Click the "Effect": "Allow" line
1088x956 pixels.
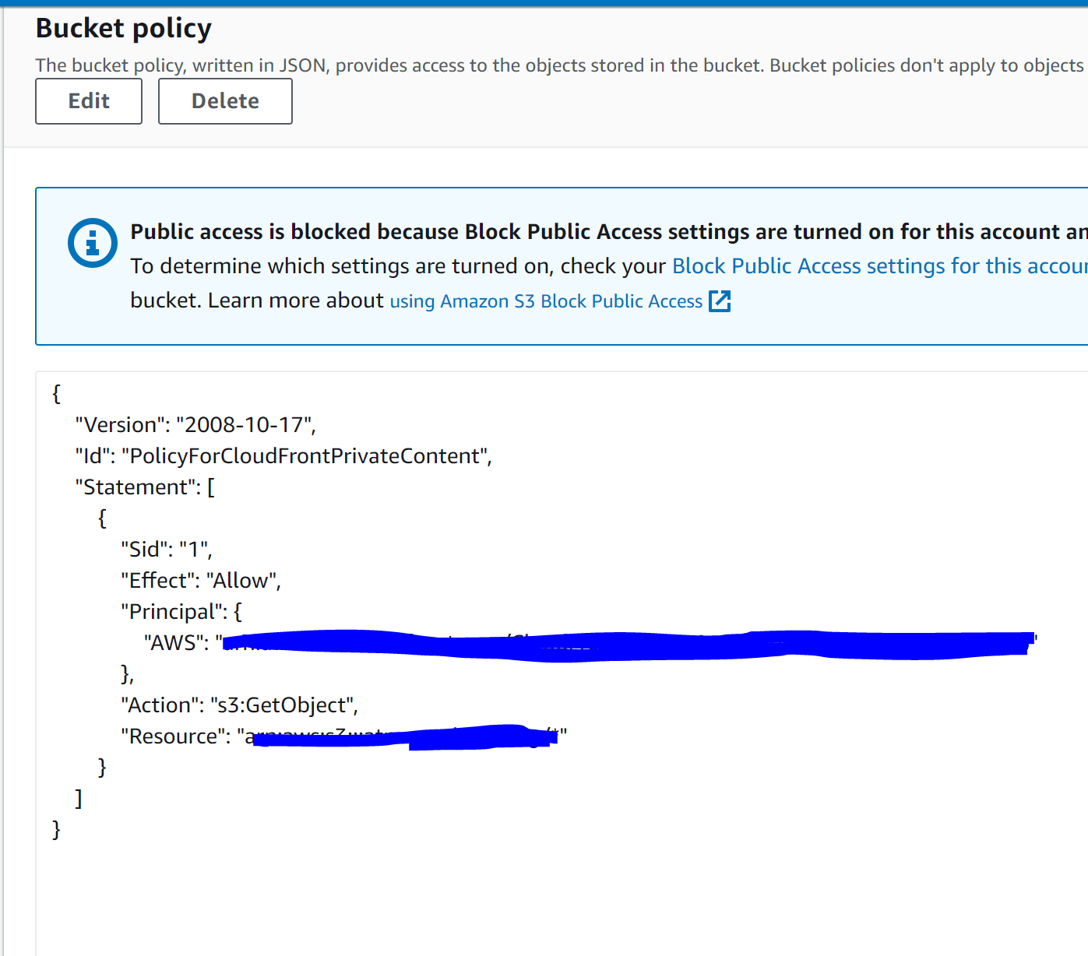tap(201, 581)
